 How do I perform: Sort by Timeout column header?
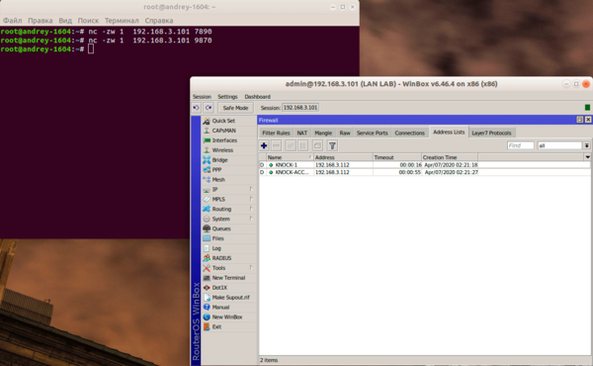click(x=397, y=157)
